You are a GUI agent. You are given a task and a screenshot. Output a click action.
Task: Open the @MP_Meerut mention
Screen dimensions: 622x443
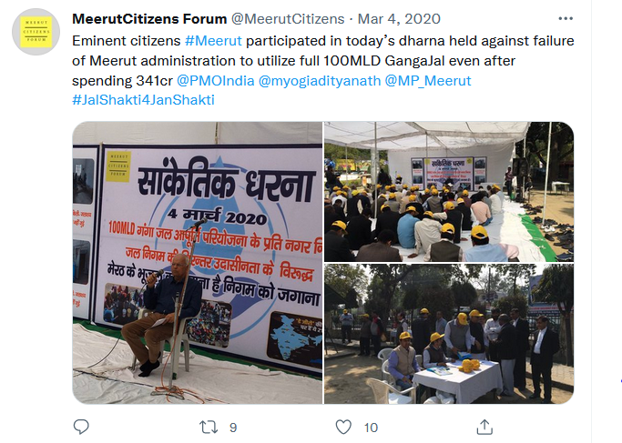coord(428,80)
